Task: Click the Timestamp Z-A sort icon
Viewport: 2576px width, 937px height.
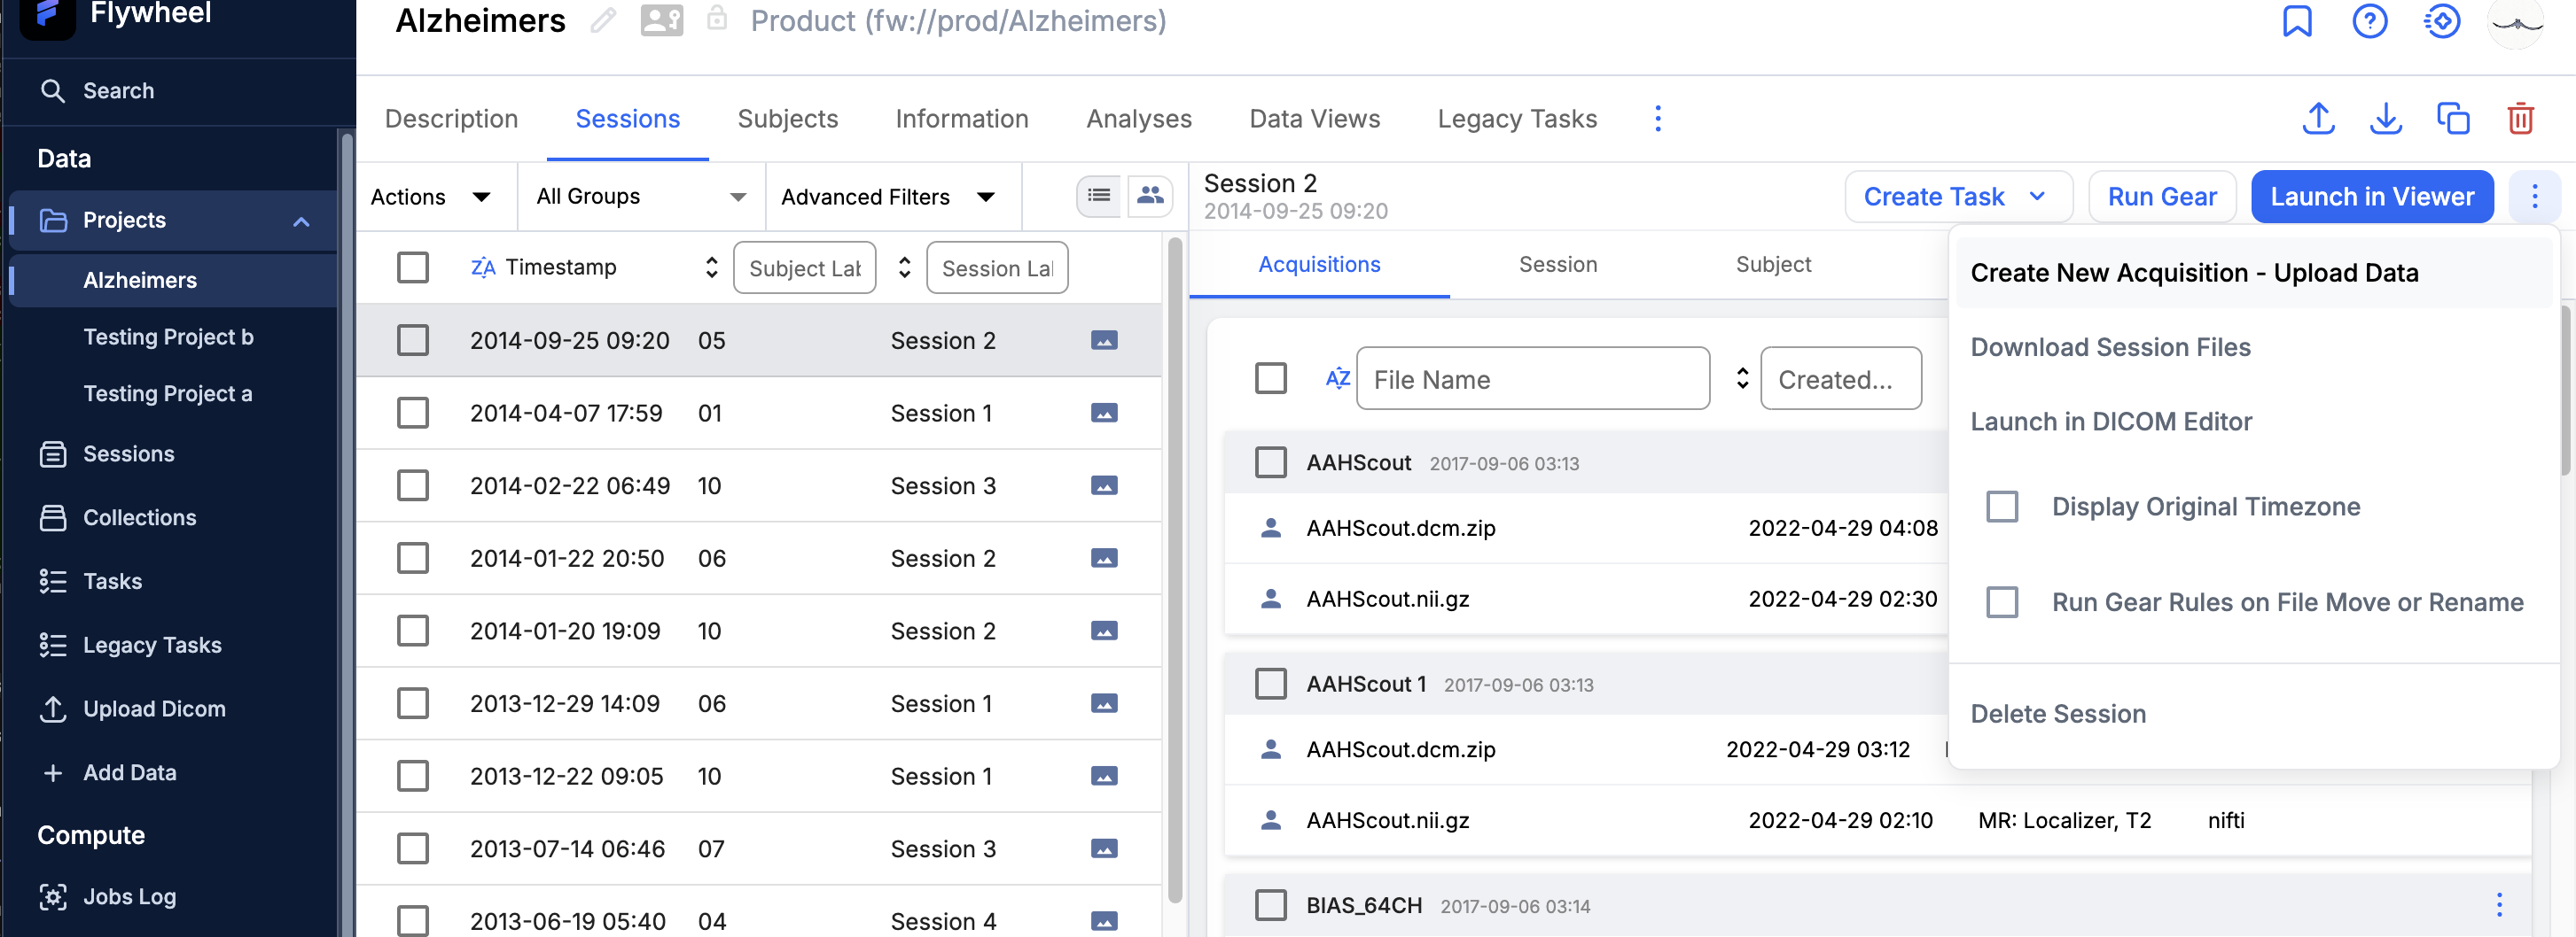Action: click(x=483, y=267)
